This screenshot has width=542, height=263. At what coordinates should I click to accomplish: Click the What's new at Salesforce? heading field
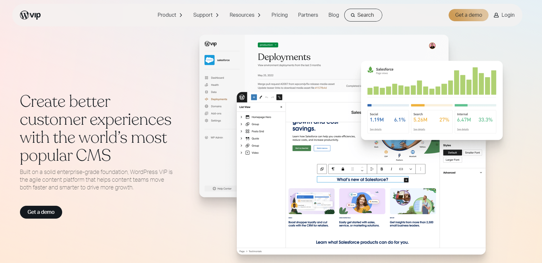[363, 179]
